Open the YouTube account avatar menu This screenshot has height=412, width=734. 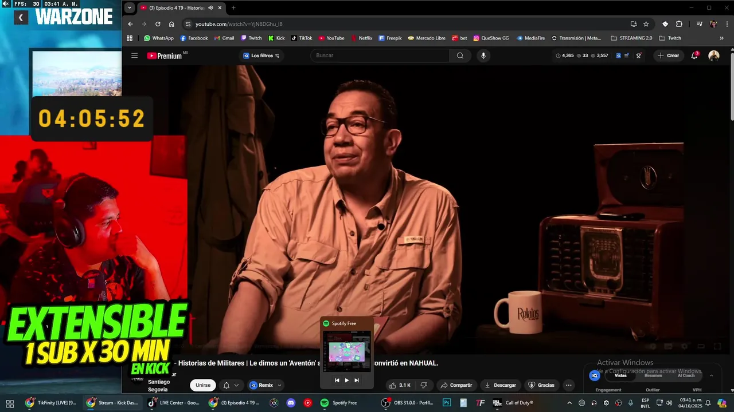coord(714,56)
